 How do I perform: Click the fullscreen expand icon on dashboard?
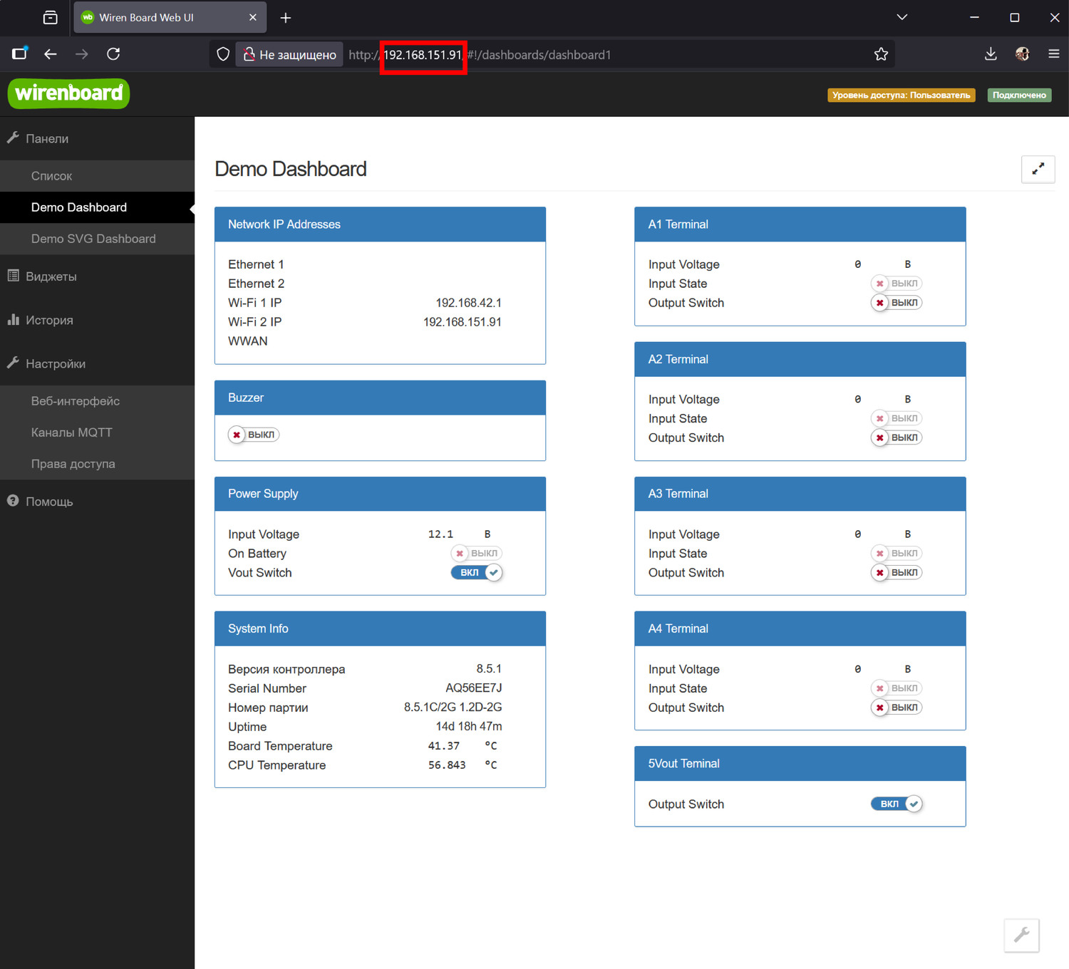pos(1038,169)
